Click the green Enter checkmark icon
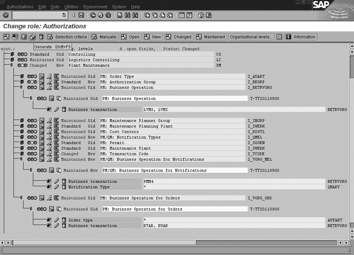This screenshot has height=255, width=354. pyautogui.click(x=6, y=15)
